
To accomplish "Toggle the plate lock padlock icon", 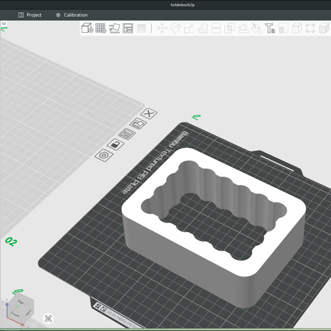I will click(115, 144).
